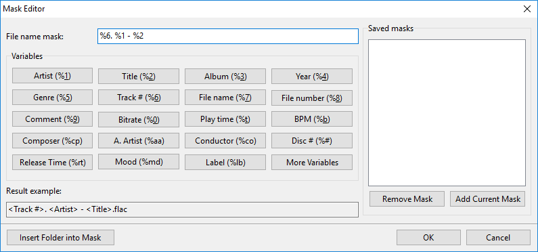Select the Genre (%5) variable button
The image size is (538, 252).
[x=52, y=97]
